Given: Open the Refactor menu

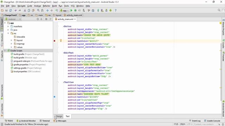Looking at the screenshot, I should pyautogui.click(x=46, y=6).
